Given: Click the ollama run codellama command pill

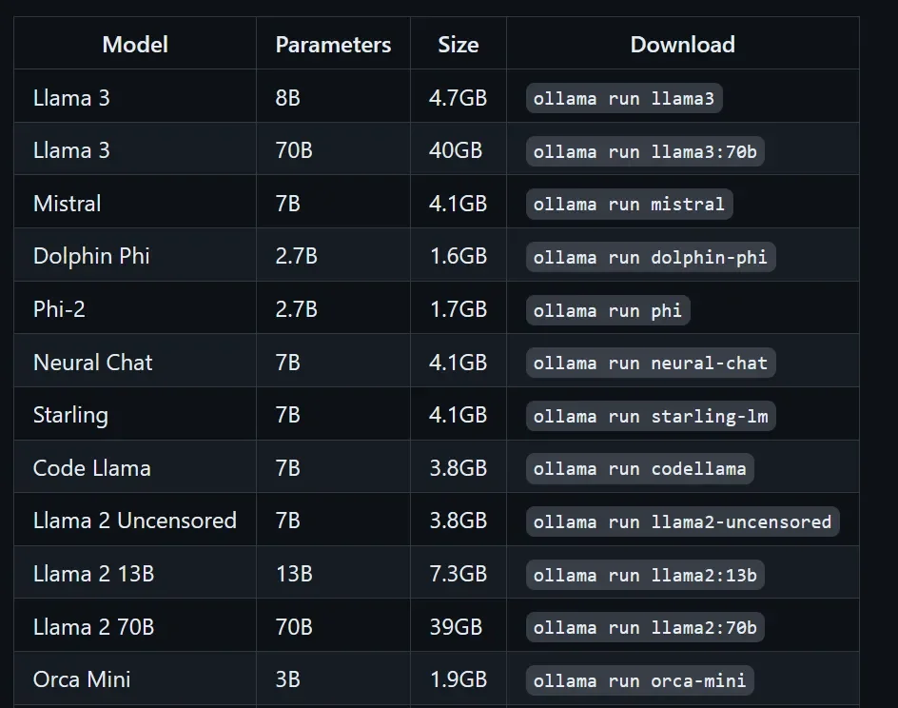Looking at the screenshot, I should coord(638,468).
